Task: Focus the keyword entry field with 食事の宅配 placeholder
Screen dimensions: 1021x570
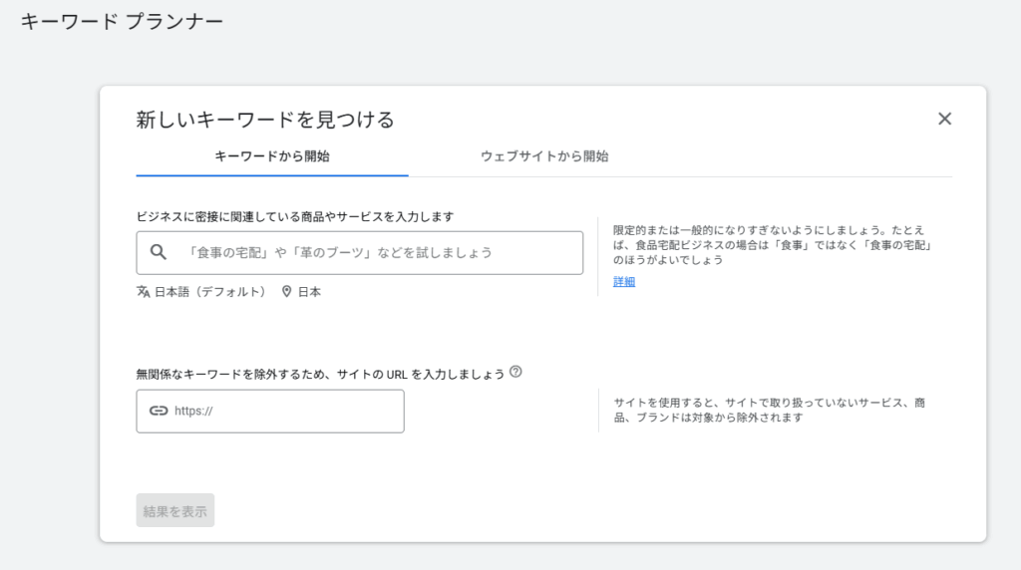Action: pos(379,253)
